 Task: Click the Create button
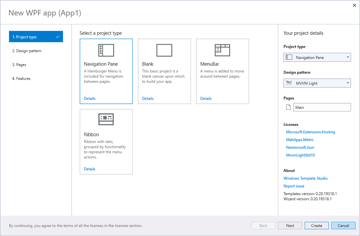tap(317, 226)
